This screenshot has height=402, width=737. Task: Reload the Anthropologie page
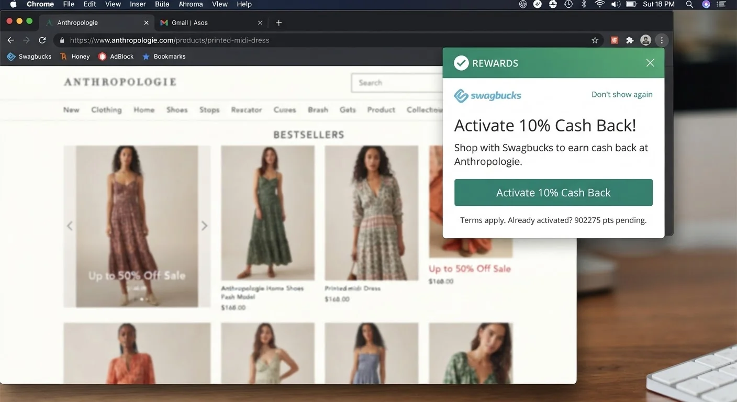pos(42,40)
